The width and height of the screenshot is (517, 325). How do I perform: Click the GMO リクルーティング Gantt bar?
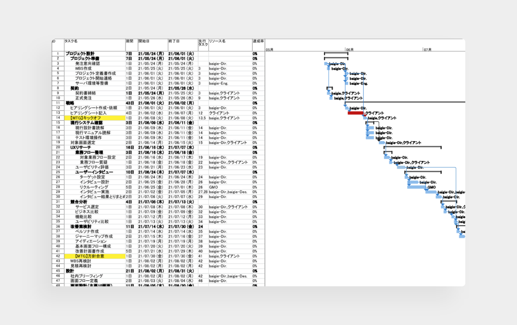pyautogui.click(x=417, y=187)
